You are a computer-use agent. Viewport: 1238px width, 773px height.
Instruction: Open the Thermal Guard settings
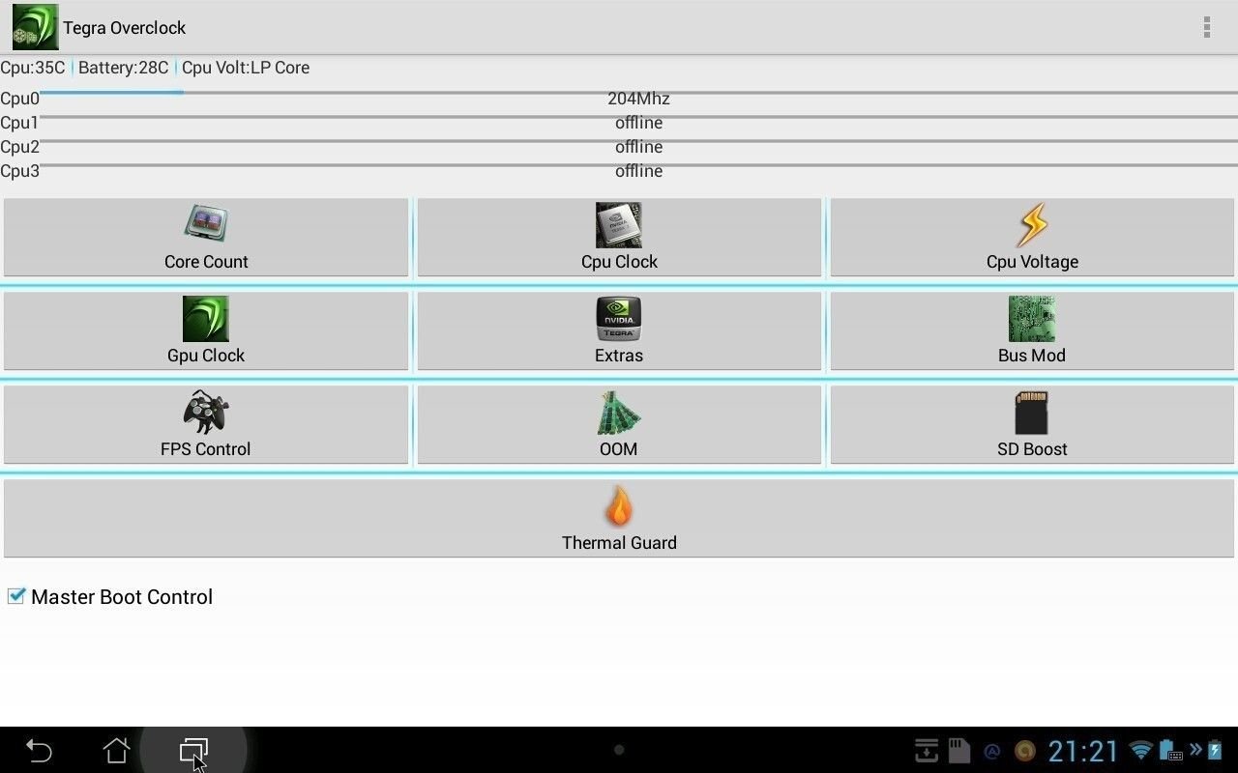point(619,519)
